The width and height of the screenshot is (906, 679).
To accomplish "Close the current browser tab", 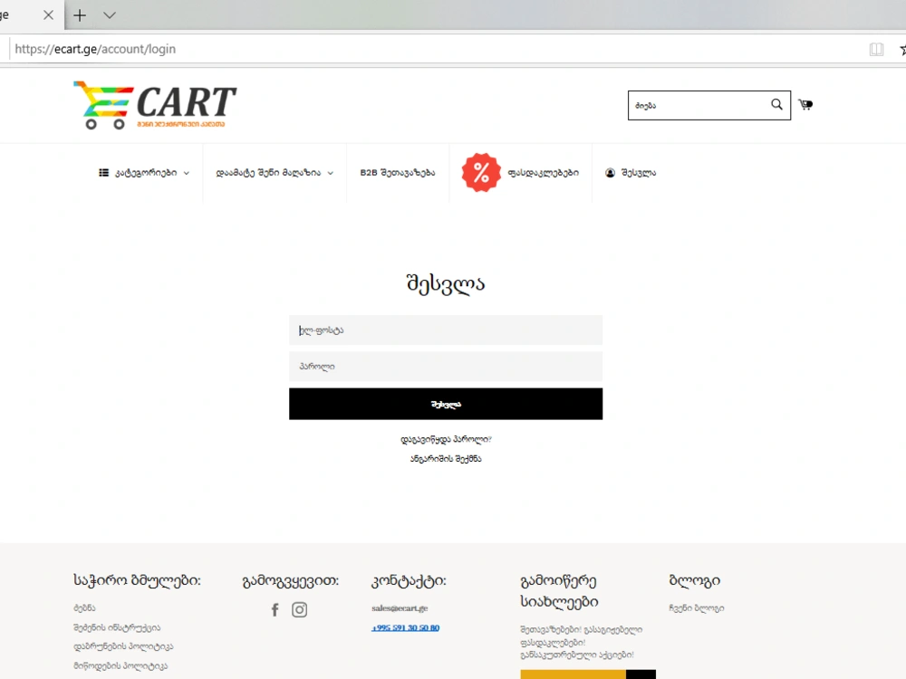I will (x=49, y=15).
